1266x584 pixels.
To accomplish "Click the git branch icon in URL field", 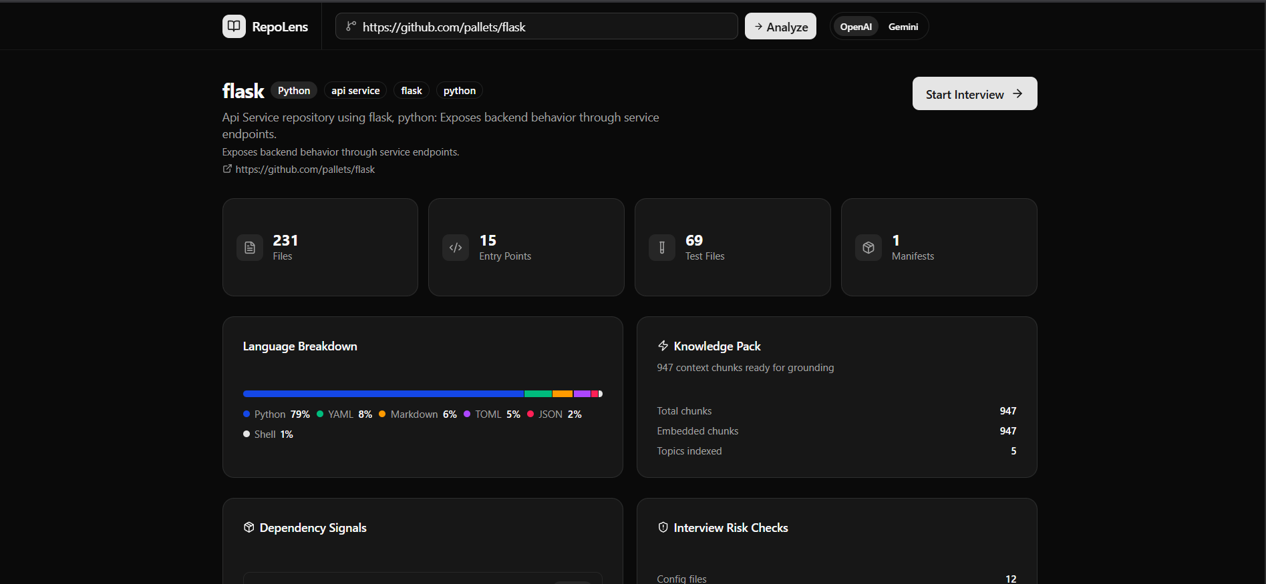I will coord(351,27).
